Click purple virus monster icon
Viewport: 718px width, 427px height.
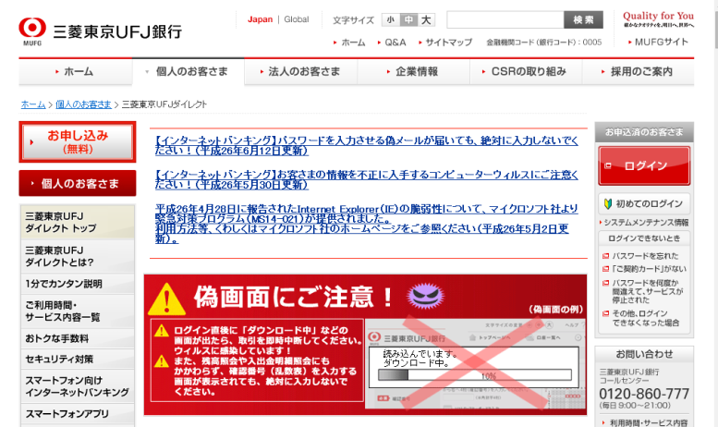point(425,295)
